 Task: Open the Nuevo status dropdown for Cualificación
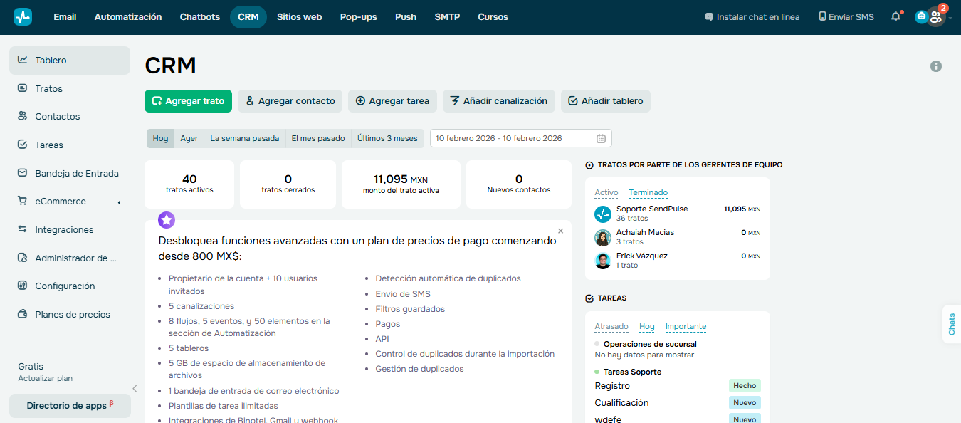[x=745, y=402]
